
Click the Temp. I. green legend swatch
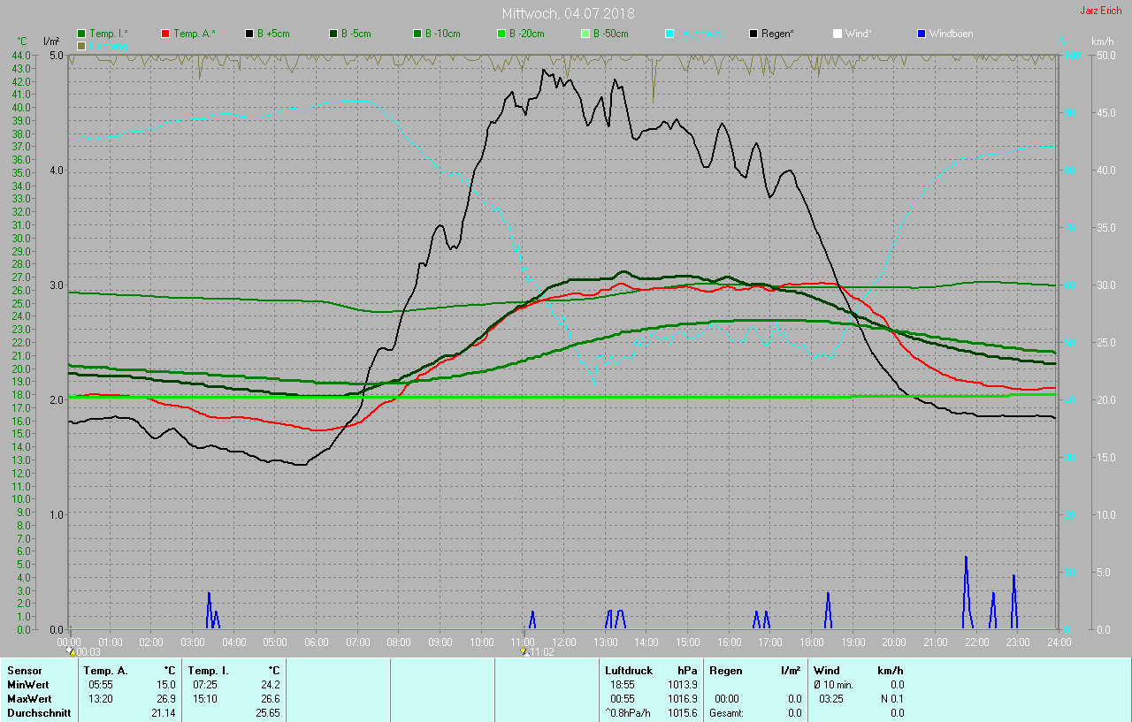81,34
